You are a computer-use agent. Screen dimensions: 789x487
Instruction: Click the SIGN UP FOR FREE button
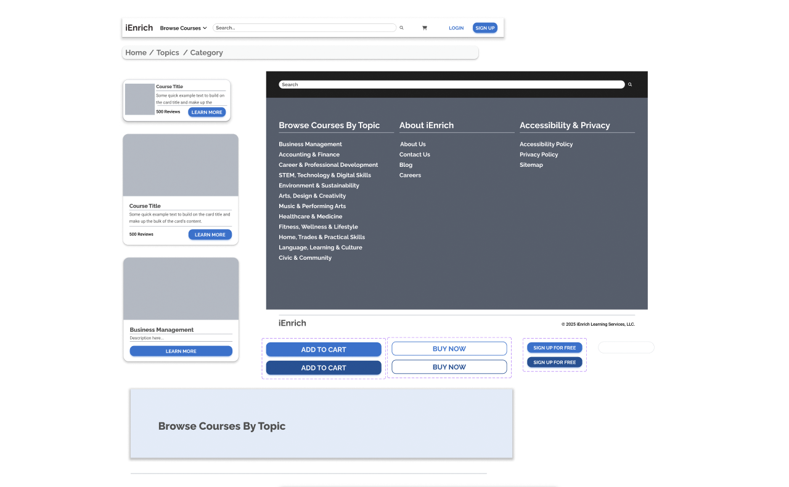point(554,347)
